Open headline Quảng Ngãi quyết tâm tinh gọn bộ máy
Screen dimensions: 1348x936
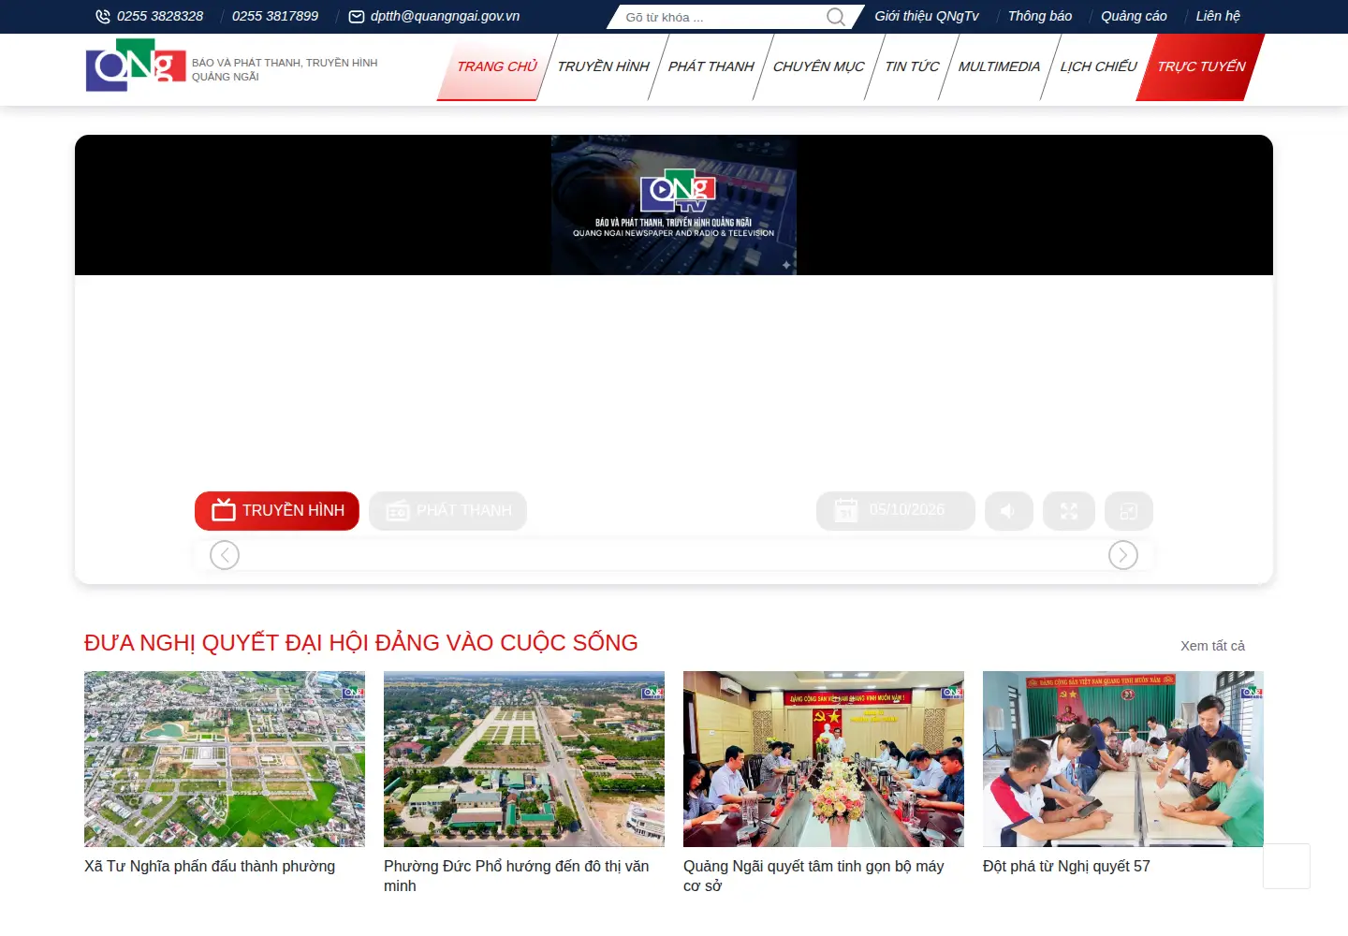tap(813, 876)
